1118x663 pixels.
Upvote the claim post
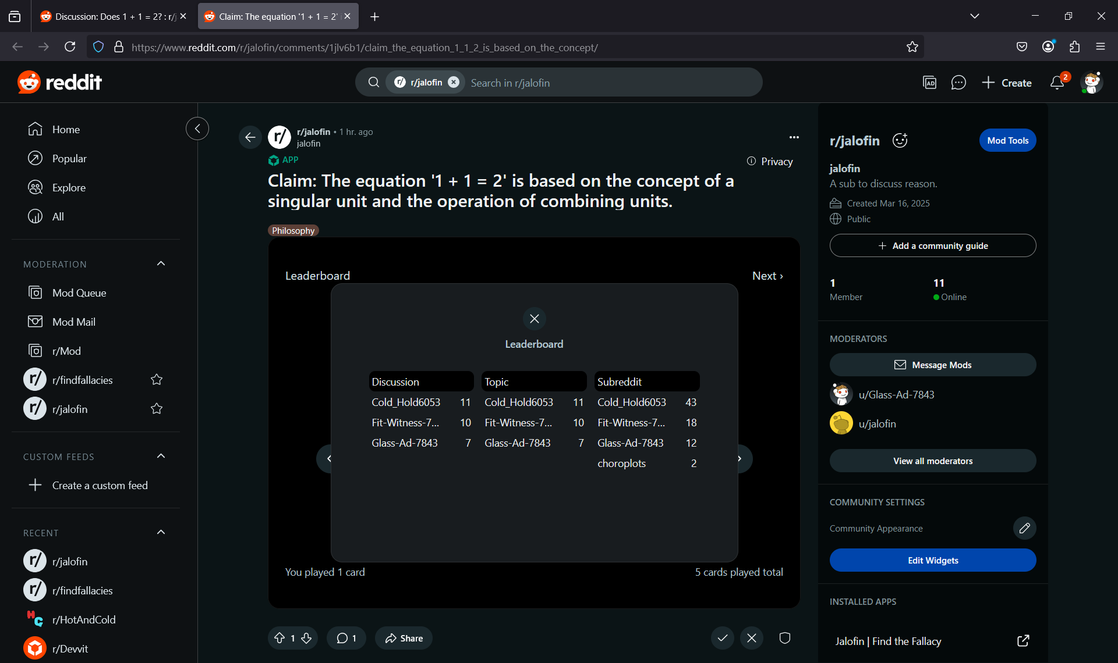point(279,638)
